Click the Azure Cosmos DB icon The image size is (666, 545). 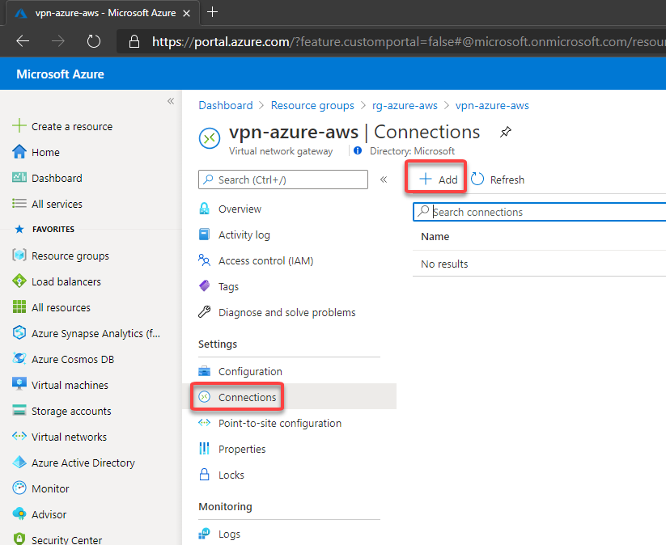pos(19,359)
